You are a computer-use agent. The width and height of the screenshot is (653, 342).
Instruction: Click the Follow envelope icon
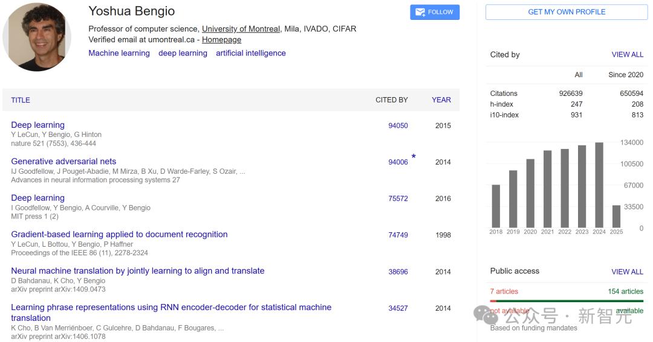pyautogui.click(x=420, y=12)
